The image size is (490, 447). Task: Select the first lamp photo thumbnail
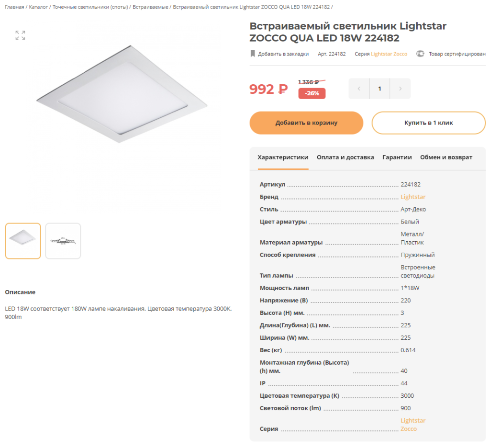pyautogui.click(x=23, y=241)
